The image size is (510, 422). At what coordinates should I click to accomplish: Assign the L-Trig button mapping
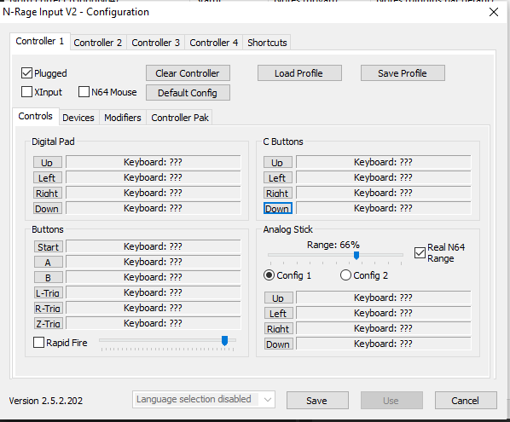[x=48, y=292]
